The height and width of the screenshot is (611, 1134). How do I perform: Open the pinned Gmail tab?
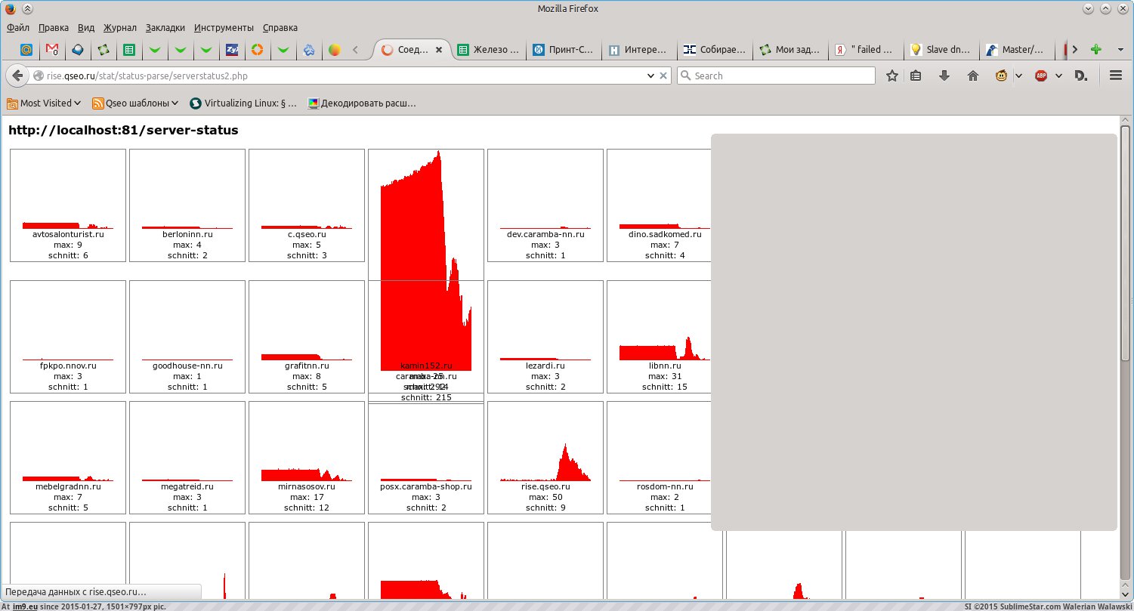pyautogui.click(x=51, y=50)
